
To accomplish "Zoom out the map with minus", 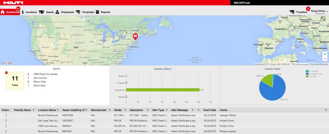I will [x=325, y=59].
